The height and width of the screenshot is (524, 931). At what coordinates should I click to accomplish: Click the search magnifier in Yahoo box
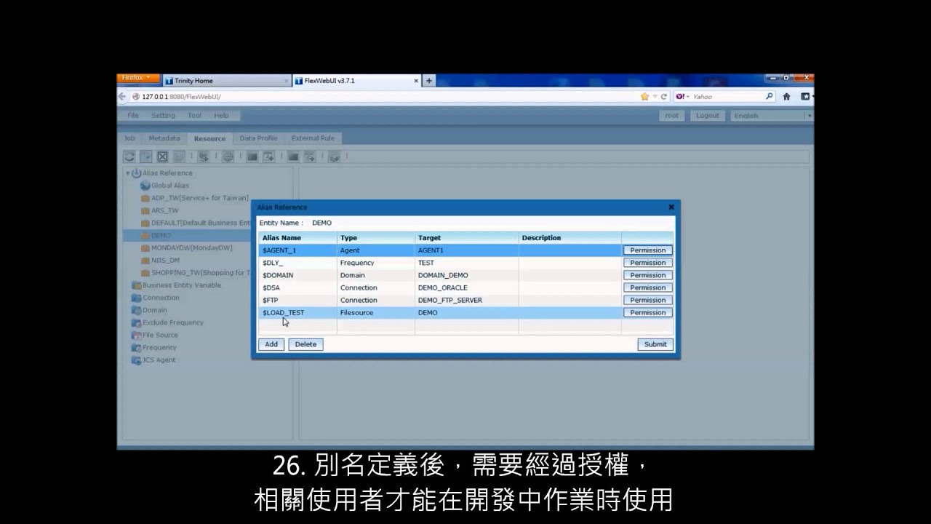(x=770, y=96)
